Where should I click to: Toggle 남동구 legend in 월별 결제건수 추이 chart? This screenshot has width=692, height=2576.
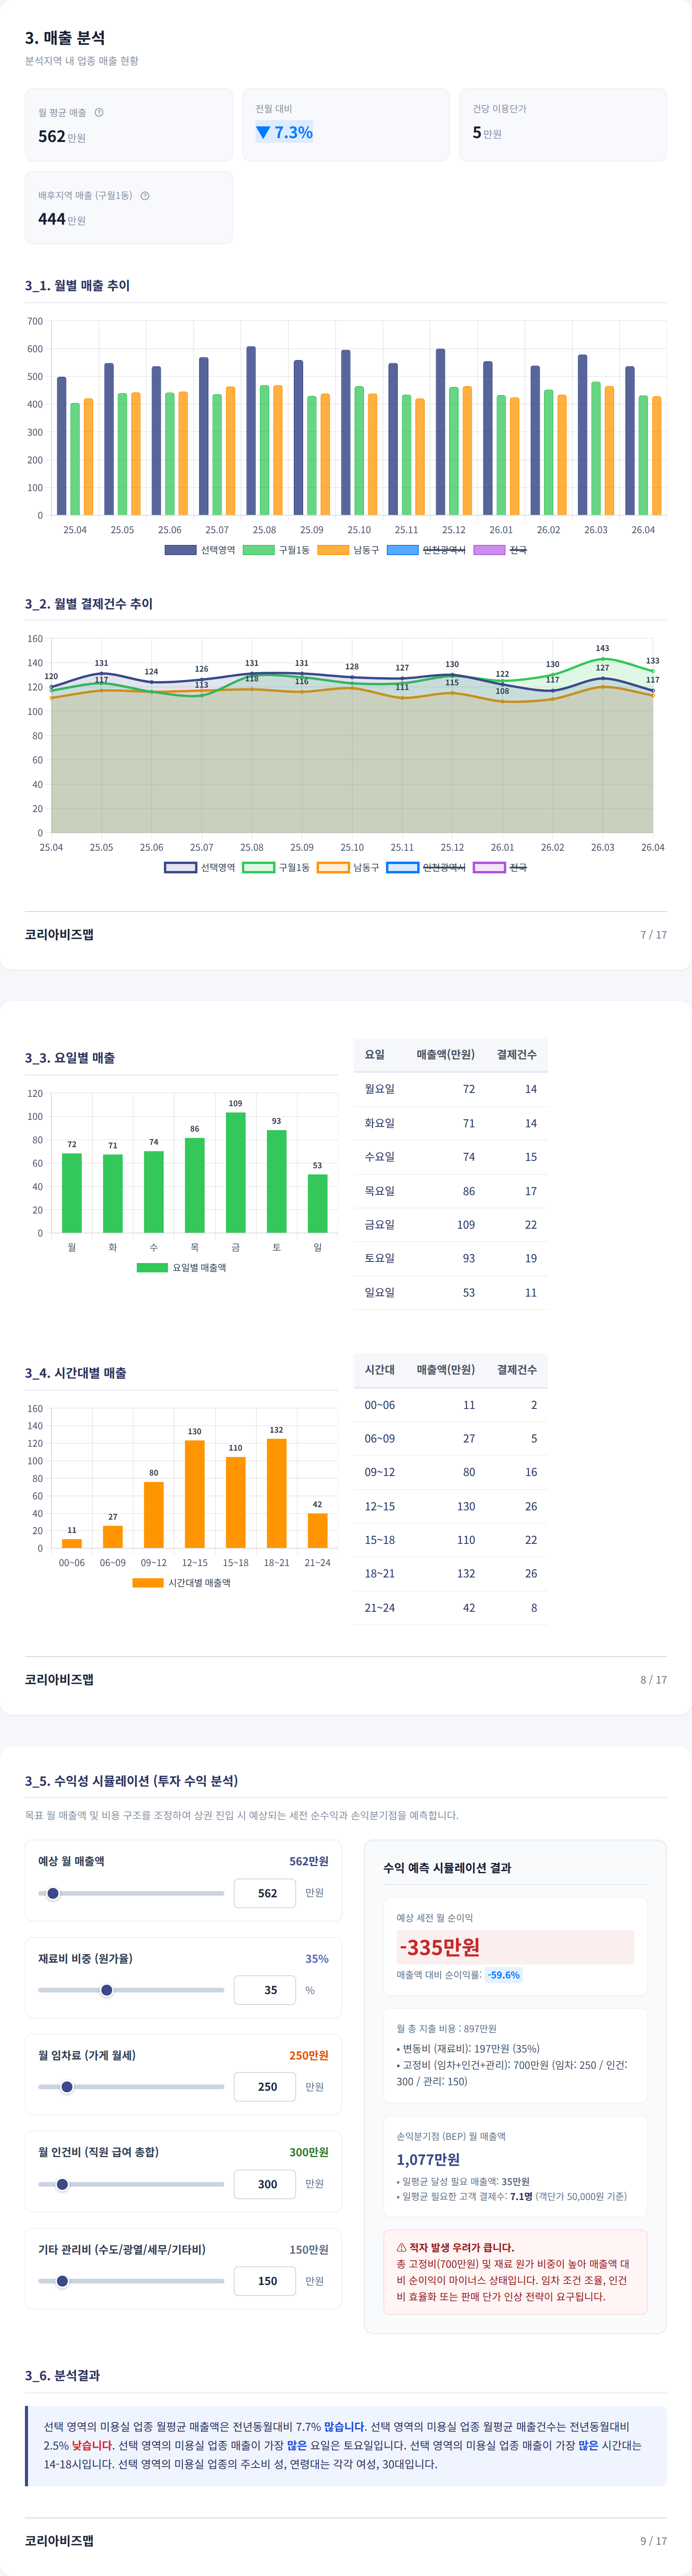[x=348, y=867]
